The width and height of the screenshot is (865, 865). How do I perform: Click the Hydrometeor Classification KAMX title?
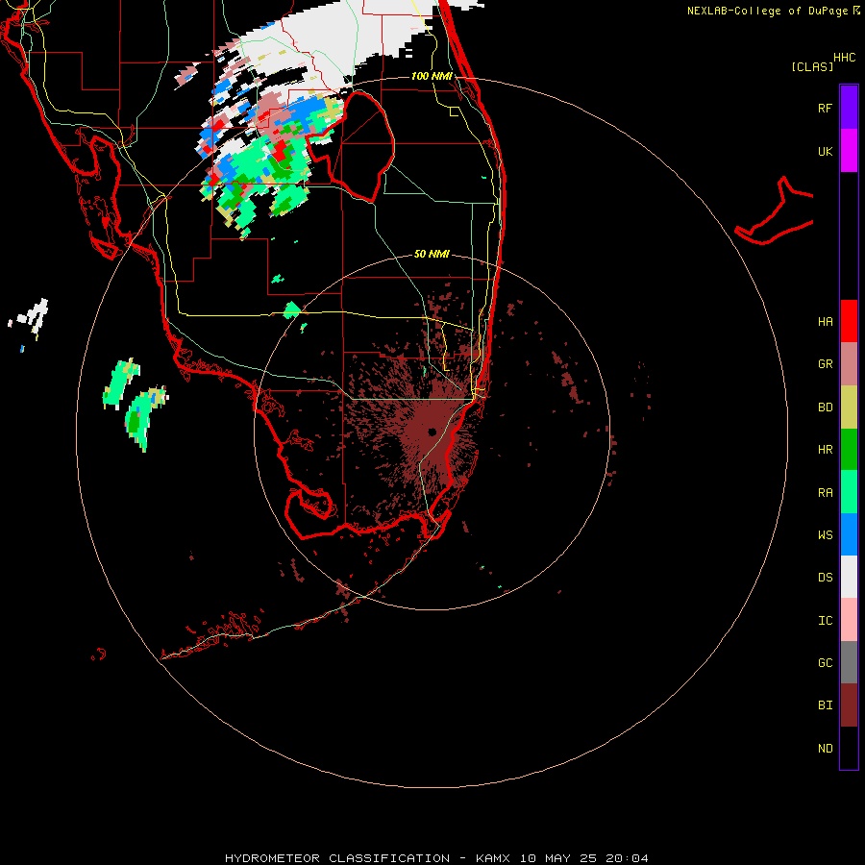coord(436,858)
